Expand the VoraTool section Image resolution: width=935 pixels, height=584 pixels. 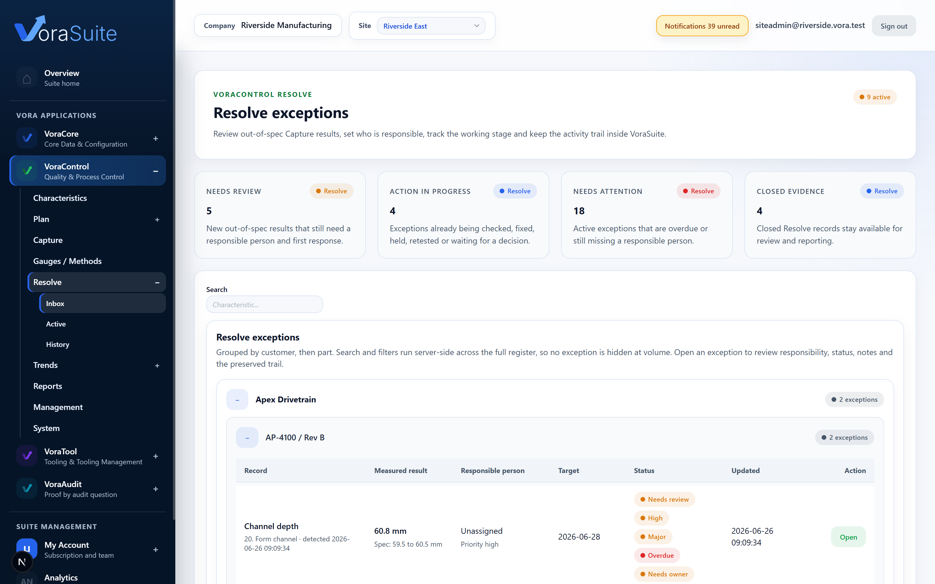tap(156, 456)
